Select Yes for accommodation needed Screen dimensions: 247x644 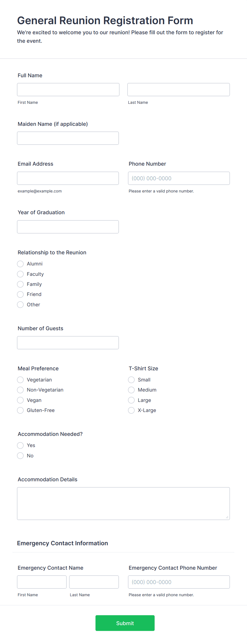pyautogui.click(x=20, y=445)
